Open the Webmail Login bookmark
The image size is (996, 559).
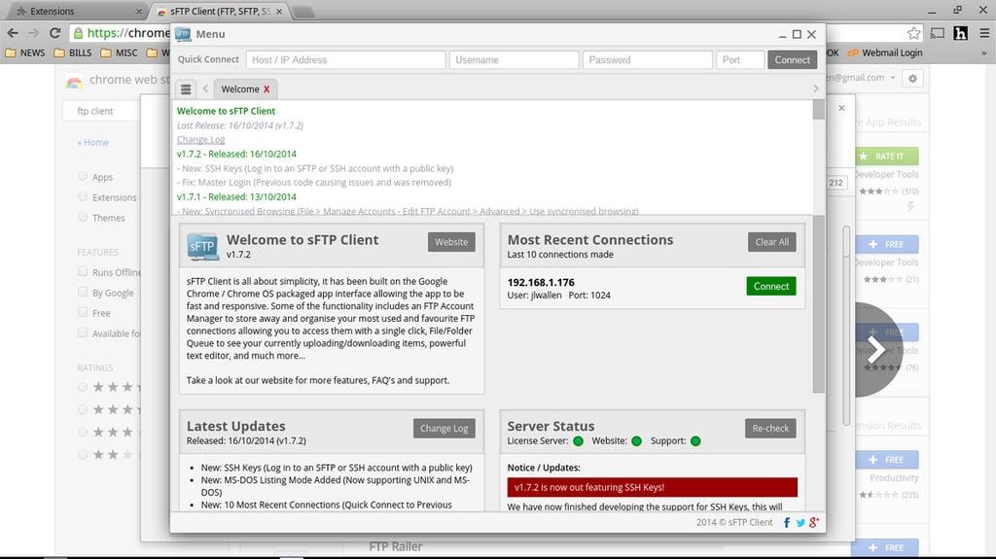click(x=885, y=52)
